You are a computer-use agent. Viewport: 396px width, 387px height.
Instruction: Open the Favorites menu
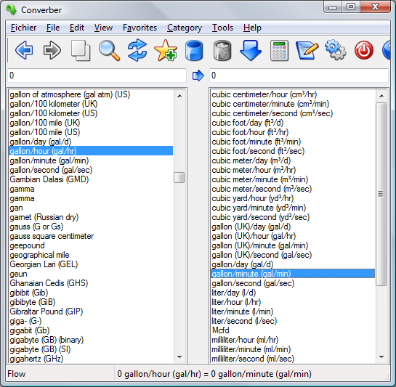(140, 28)
